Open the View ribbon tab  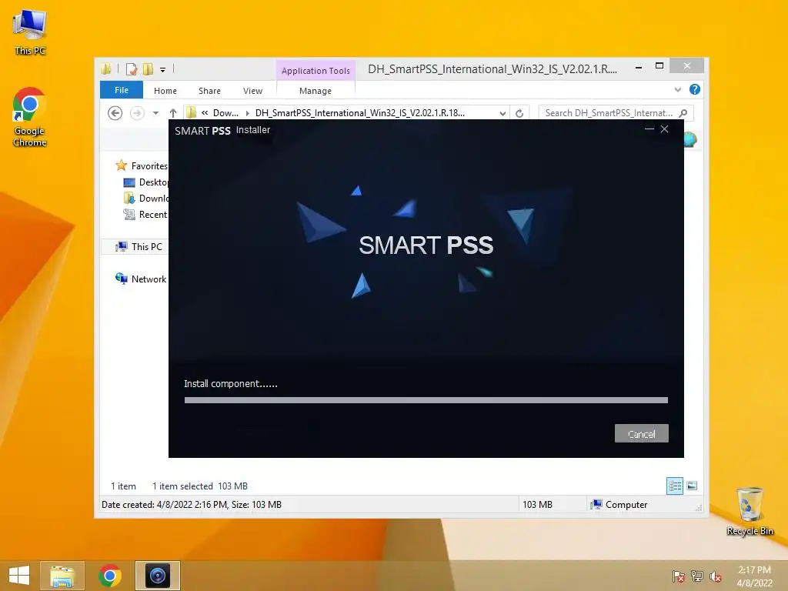coord(252,91)
